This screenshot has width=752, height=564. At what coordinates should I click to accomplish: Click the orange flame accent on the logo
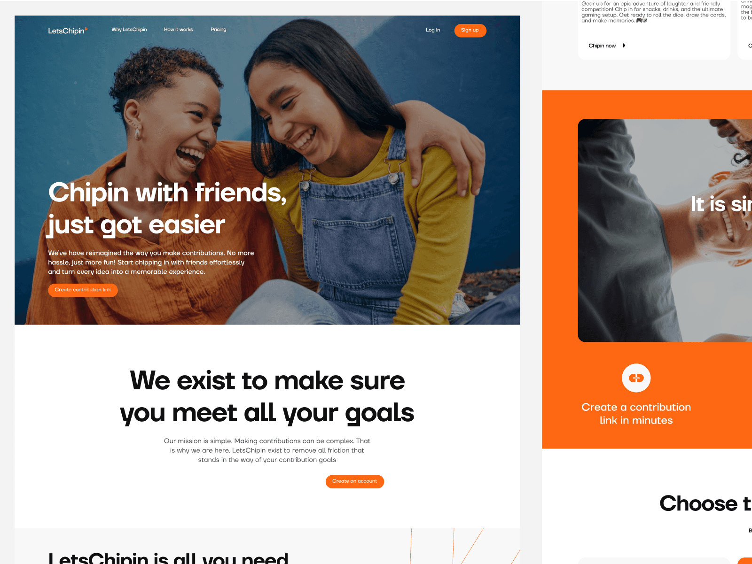(86, 29)
